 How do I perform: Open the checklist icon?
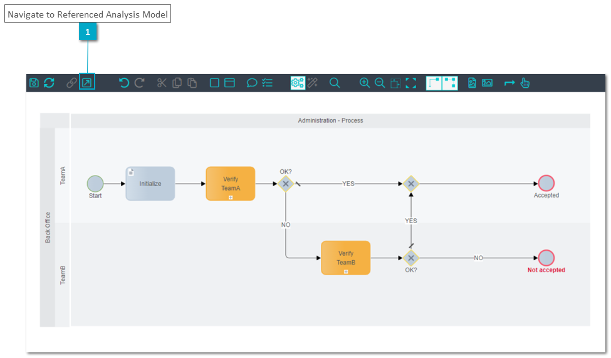tap(268, 83)
